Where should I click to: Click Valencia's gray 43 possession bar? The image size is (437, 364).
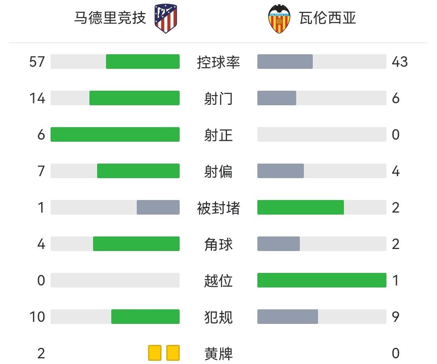click(285, 62)
